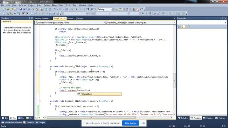This screenshot has width=228, height=128.
Task: Open the Debug menu
Action: click(47, 5)
